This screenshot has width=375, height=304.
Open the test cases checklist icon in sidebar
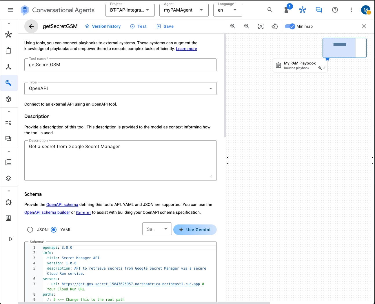coord(8,123)
